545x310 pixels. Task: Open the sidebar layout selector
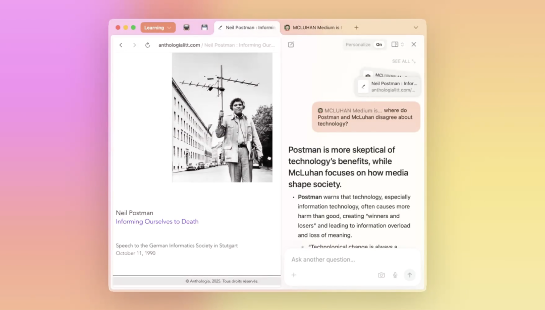[398, 44]
